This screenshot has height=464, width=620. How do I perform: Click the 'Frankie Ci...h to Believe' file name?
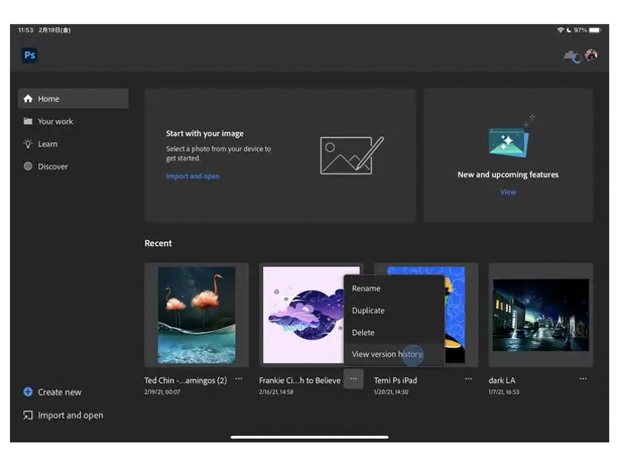[300, 381]
